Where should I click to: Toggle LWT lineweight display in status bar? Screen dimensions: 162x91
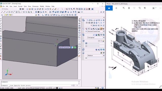[x=54, y=88]
